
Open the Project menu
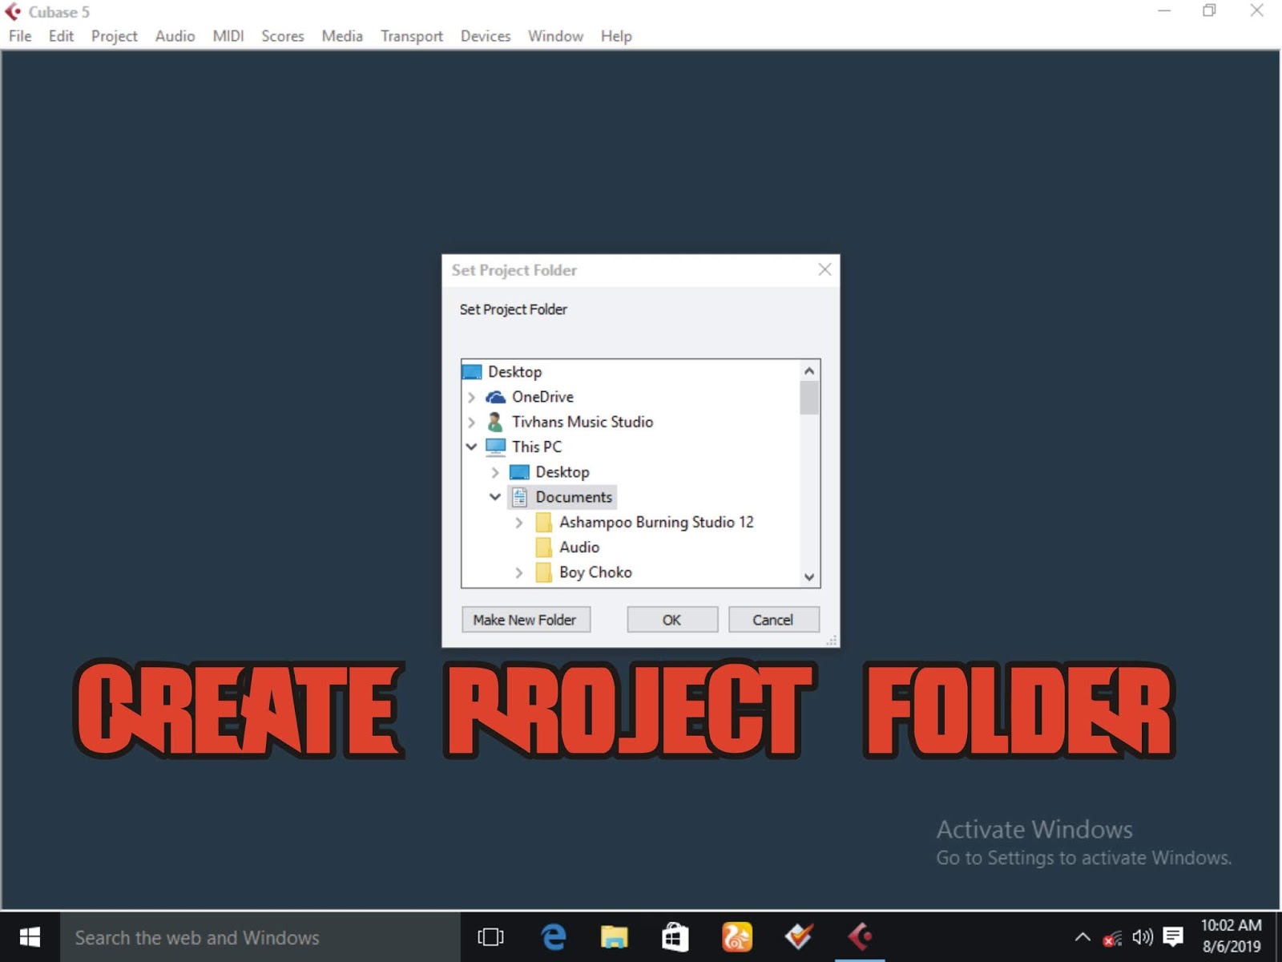tap(114, 36)
